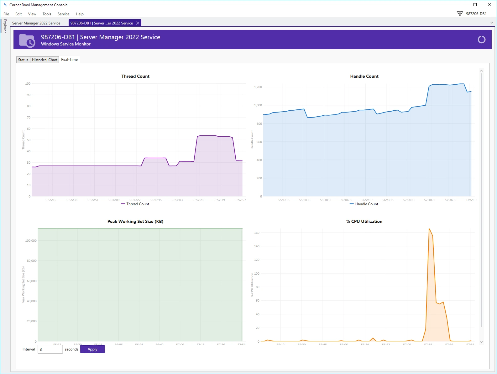Select the Server Manager 2022 Service tab
Viewport: 497px width, 374px height.
coord(36,23)
